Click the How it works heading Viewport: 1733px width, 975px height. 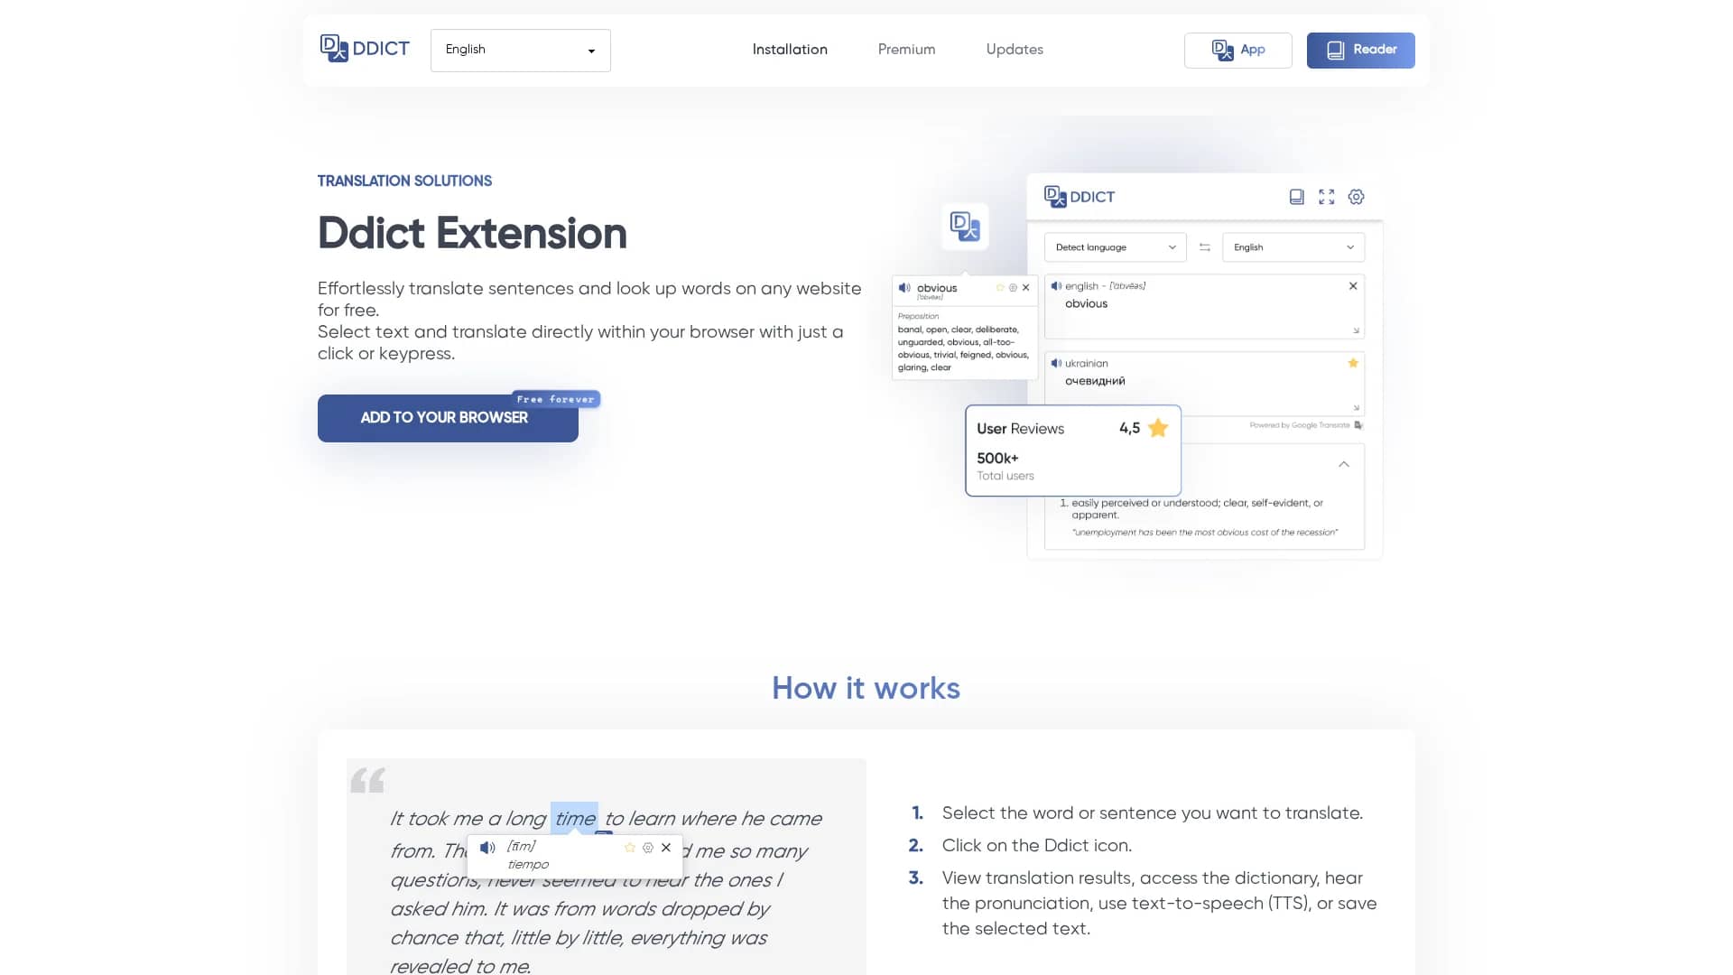point(866,688)
